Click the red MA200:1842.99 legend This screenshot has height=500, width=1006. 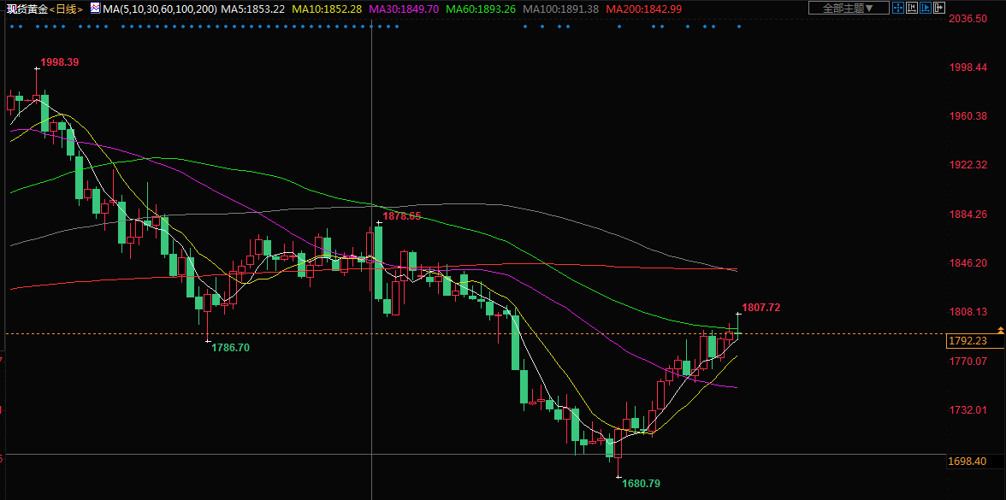point(643,9)
